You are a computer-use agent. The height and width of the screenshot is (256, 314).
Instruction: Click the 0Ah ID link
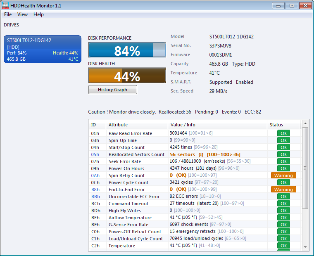coord(95,175)
